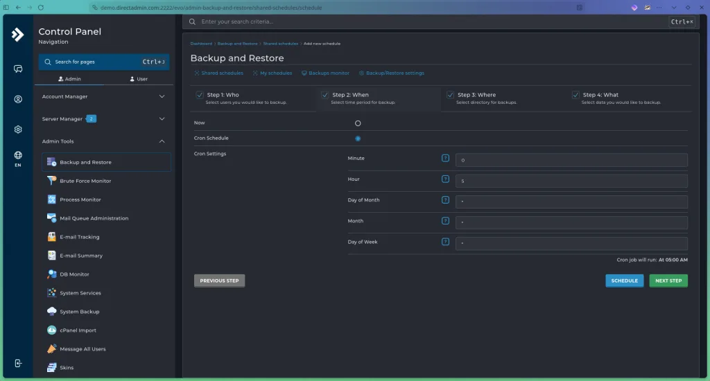
Task: Switch to the User navigation tab
Action: [139, 79]
